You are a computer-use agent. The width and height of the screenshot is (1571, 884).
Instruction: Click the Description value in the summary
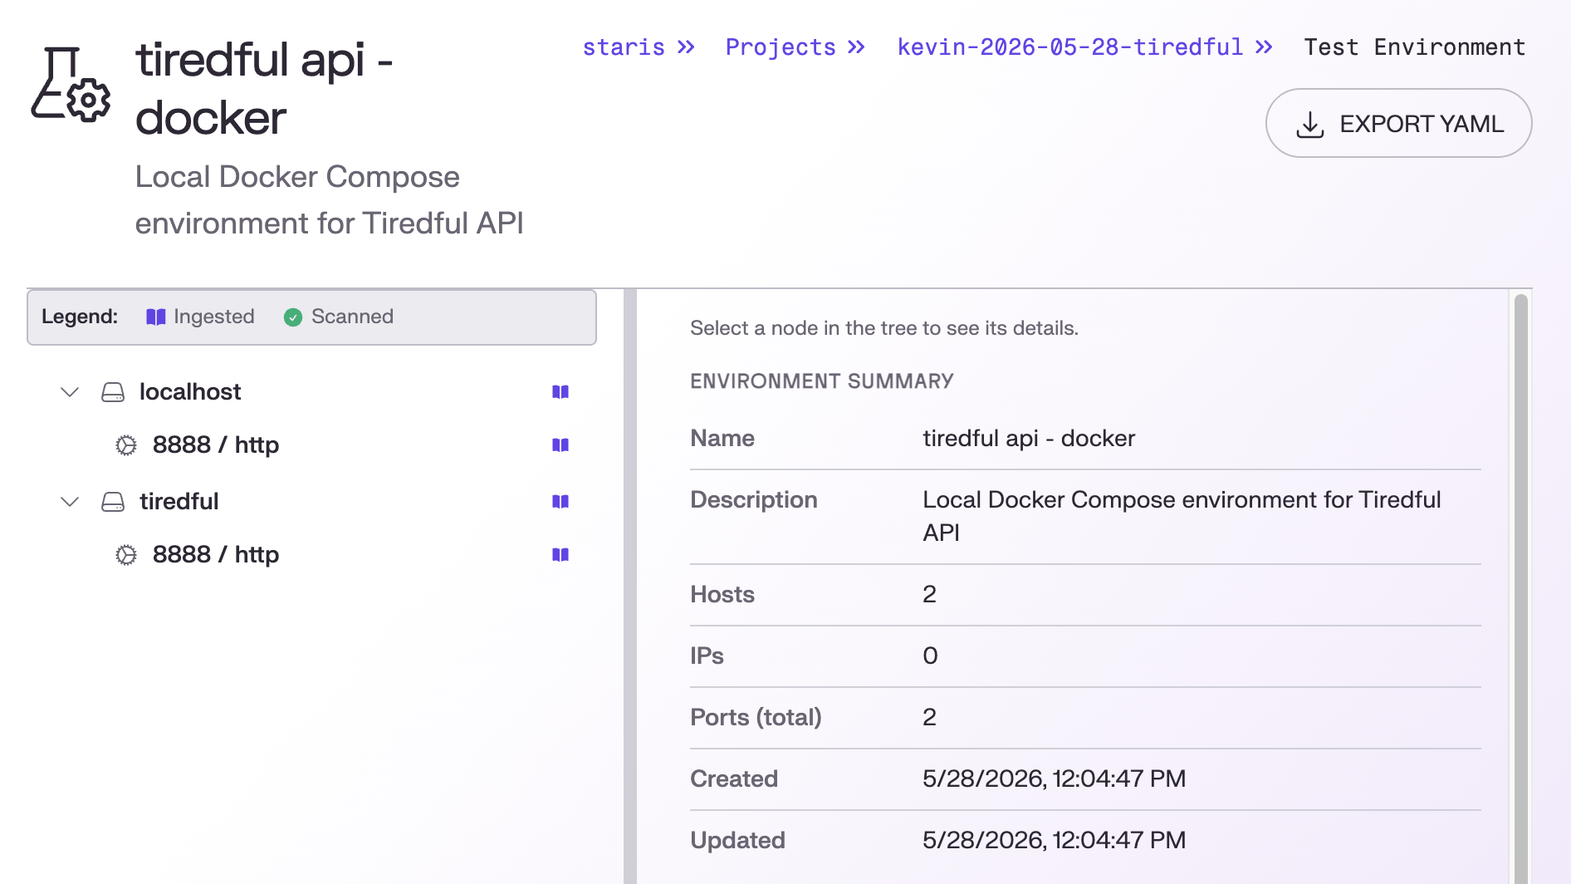1182,516
